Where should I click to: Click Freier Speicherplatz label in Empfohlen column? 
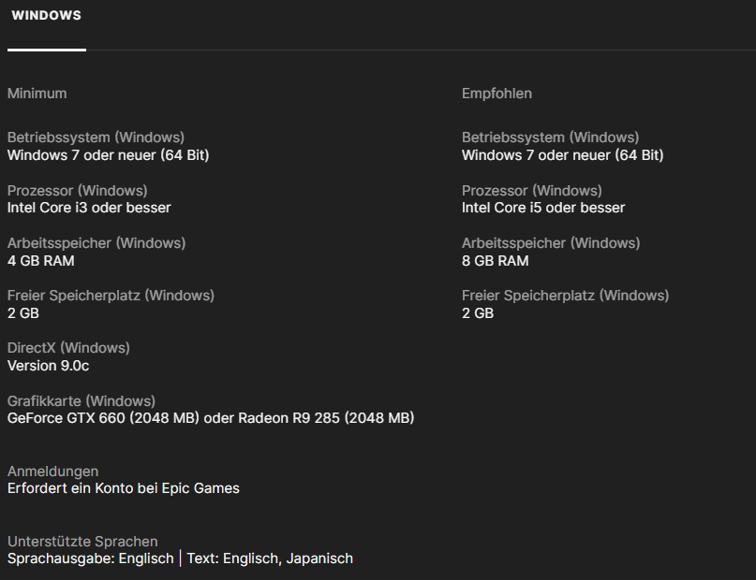(x=565, y=296)
